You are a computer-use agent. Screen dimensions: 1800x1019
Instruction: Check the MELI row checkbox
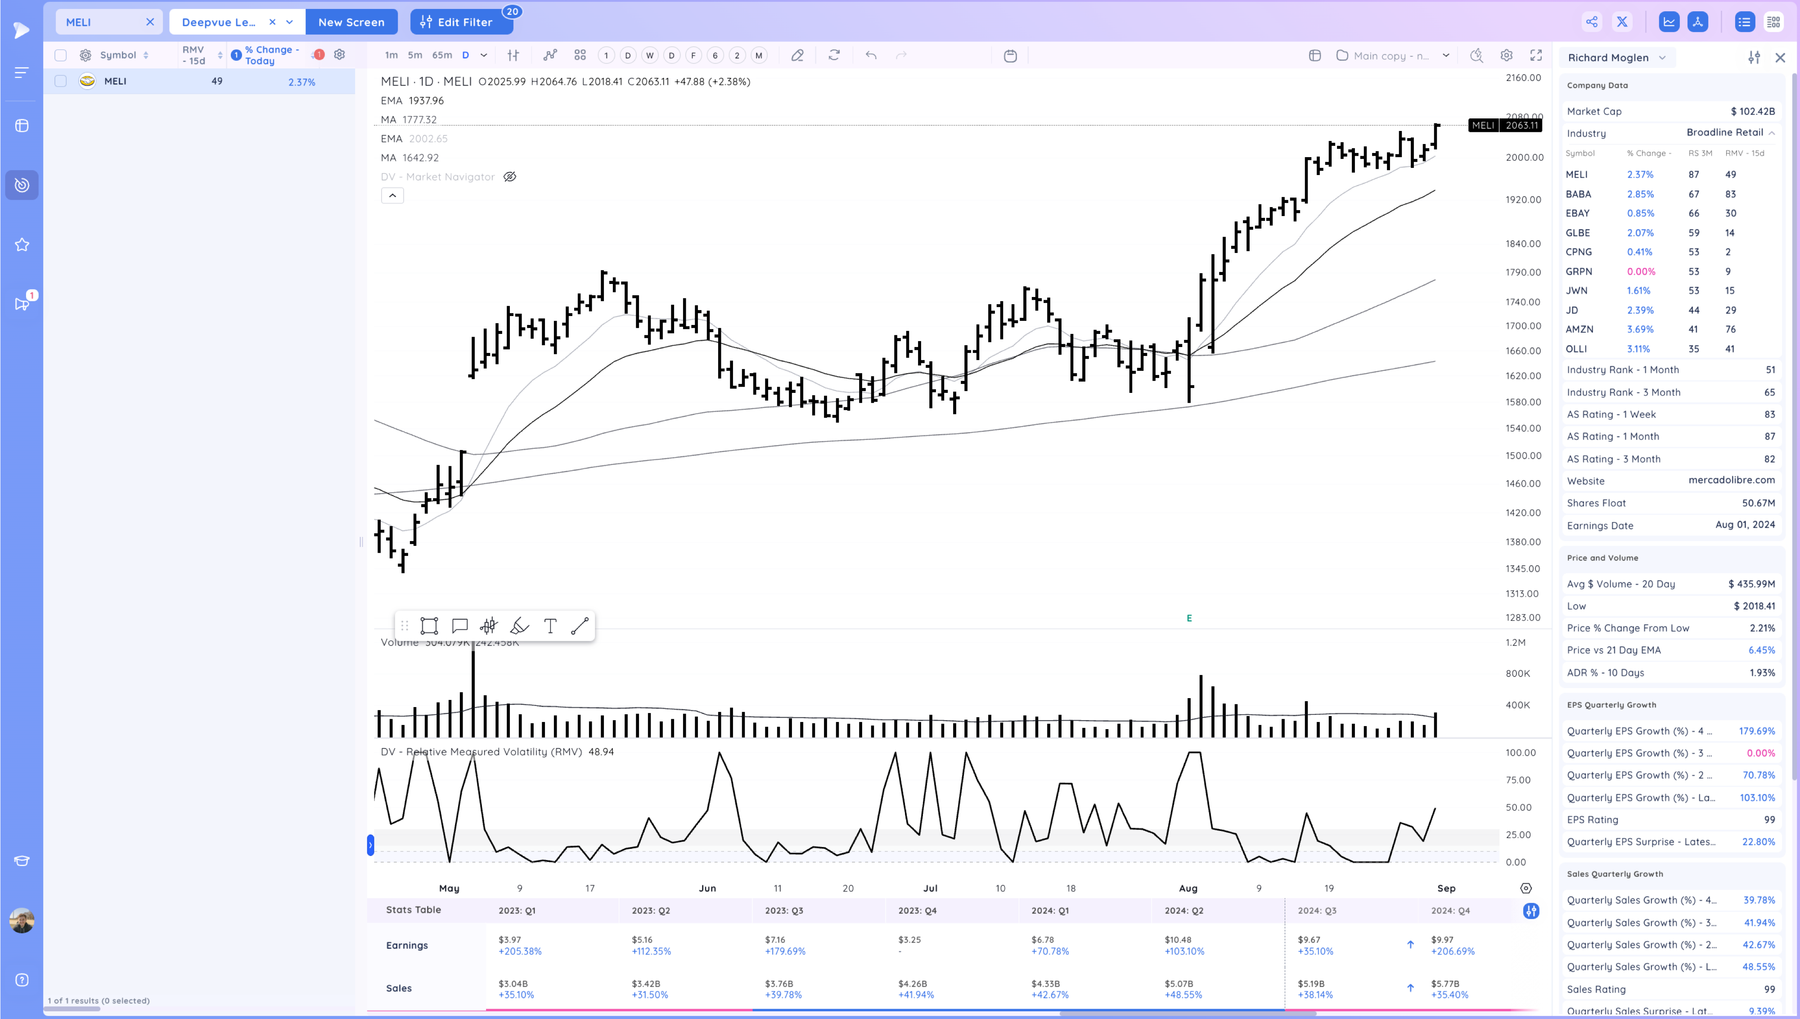pos(61,81)
